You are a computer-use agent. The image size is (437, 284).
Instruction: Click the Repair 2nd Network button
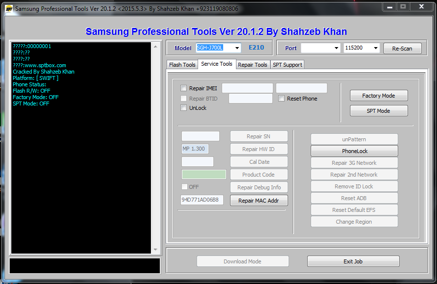click(354, 175)
